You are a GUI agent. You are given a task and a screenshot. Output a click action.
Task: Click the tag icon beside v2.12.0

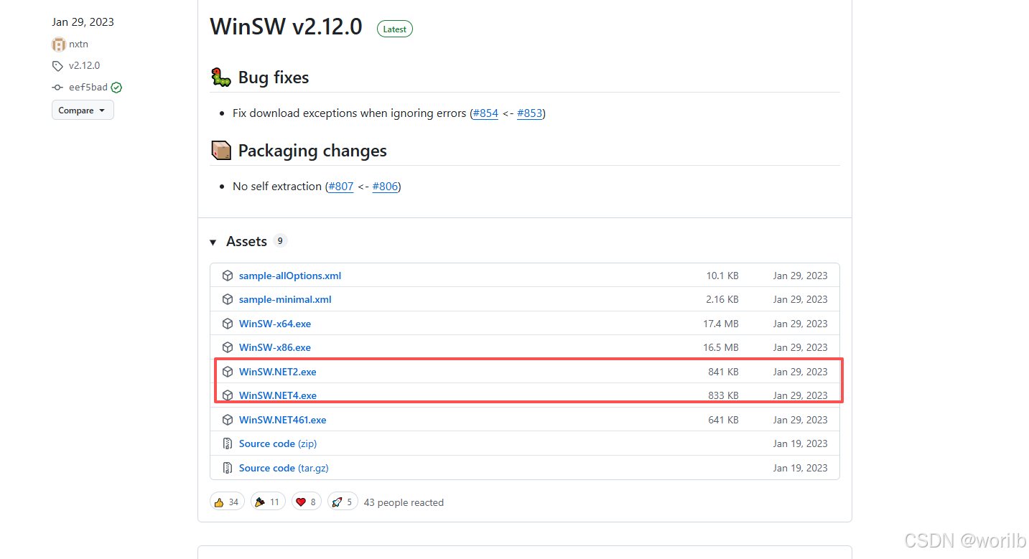point(57,66)
